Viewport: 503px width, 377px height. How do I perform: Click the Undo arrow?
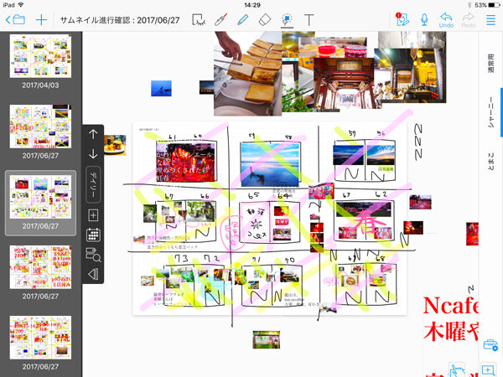[446, 20]
